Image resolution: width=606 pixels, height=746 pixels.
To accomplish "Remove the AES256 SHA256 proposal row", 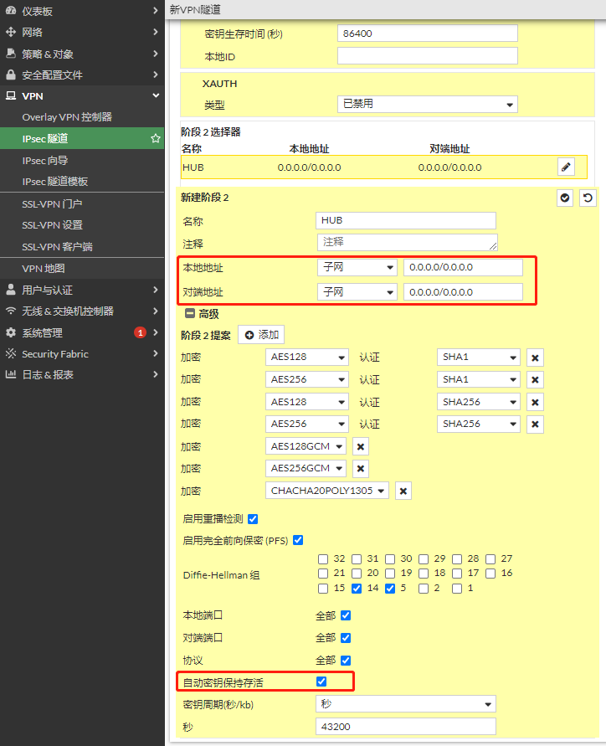I will pyautogui.click(x=535, y=424).
